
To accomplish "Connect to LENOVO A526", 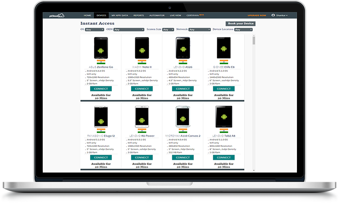I will pyautogui.click(x=183, y=89).
